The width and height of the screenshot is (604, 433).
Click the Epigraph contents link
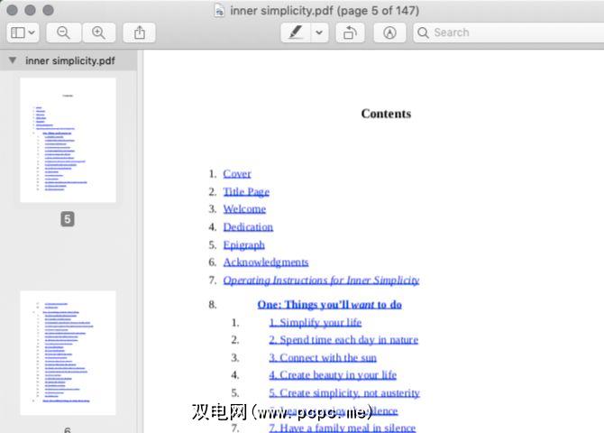(x=244, y=244)
